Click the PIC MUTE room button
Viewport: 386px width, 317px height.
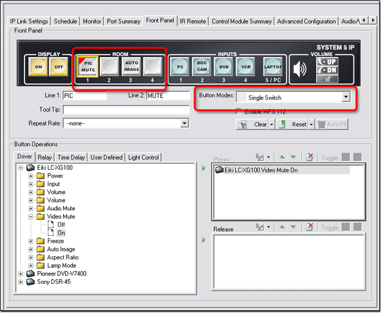pyautogui.click(x=88, y=66)
